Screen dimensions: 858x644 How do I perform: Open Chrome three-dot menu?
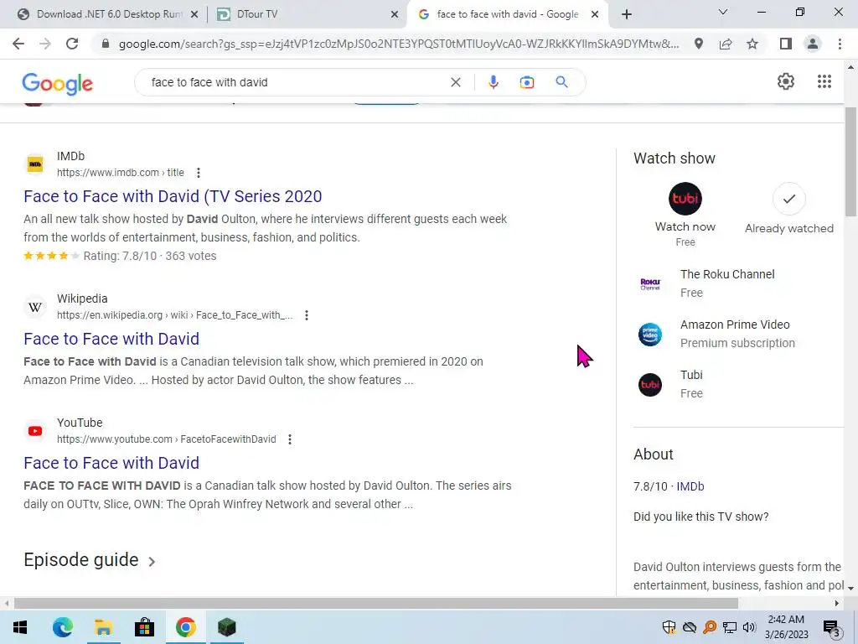pos(840,44)
